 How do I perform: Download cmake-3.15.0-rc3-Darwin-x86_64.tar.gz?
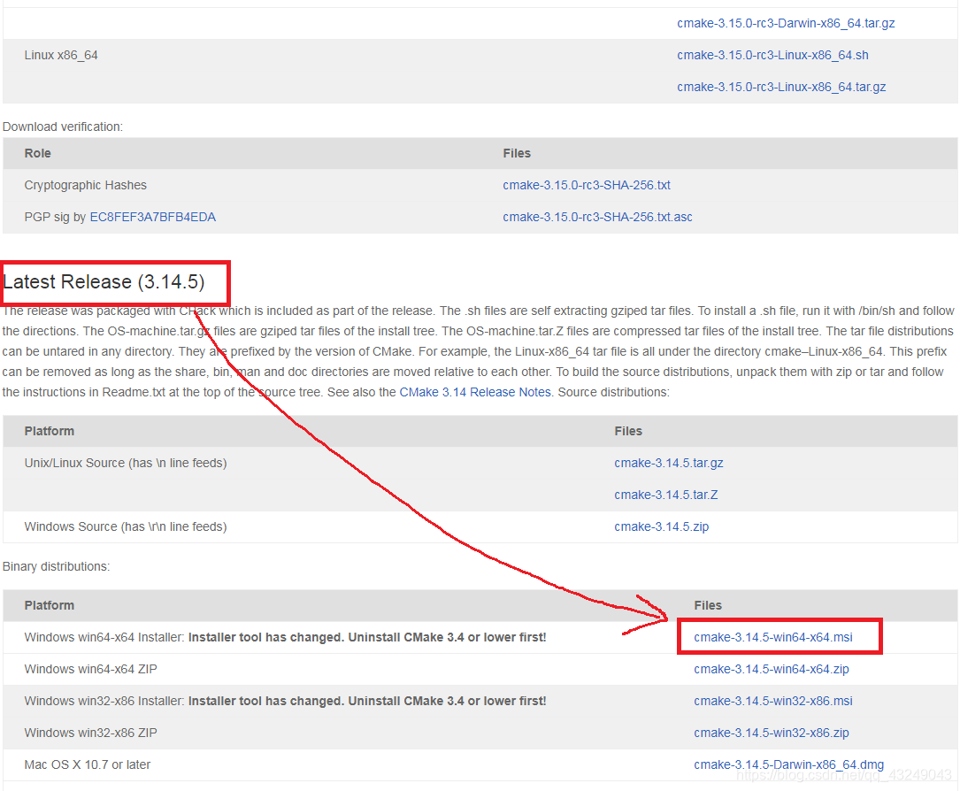(x=786, y=23)
